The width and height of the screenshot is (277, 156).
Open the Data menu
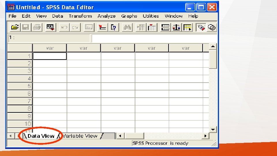[58, 16]
